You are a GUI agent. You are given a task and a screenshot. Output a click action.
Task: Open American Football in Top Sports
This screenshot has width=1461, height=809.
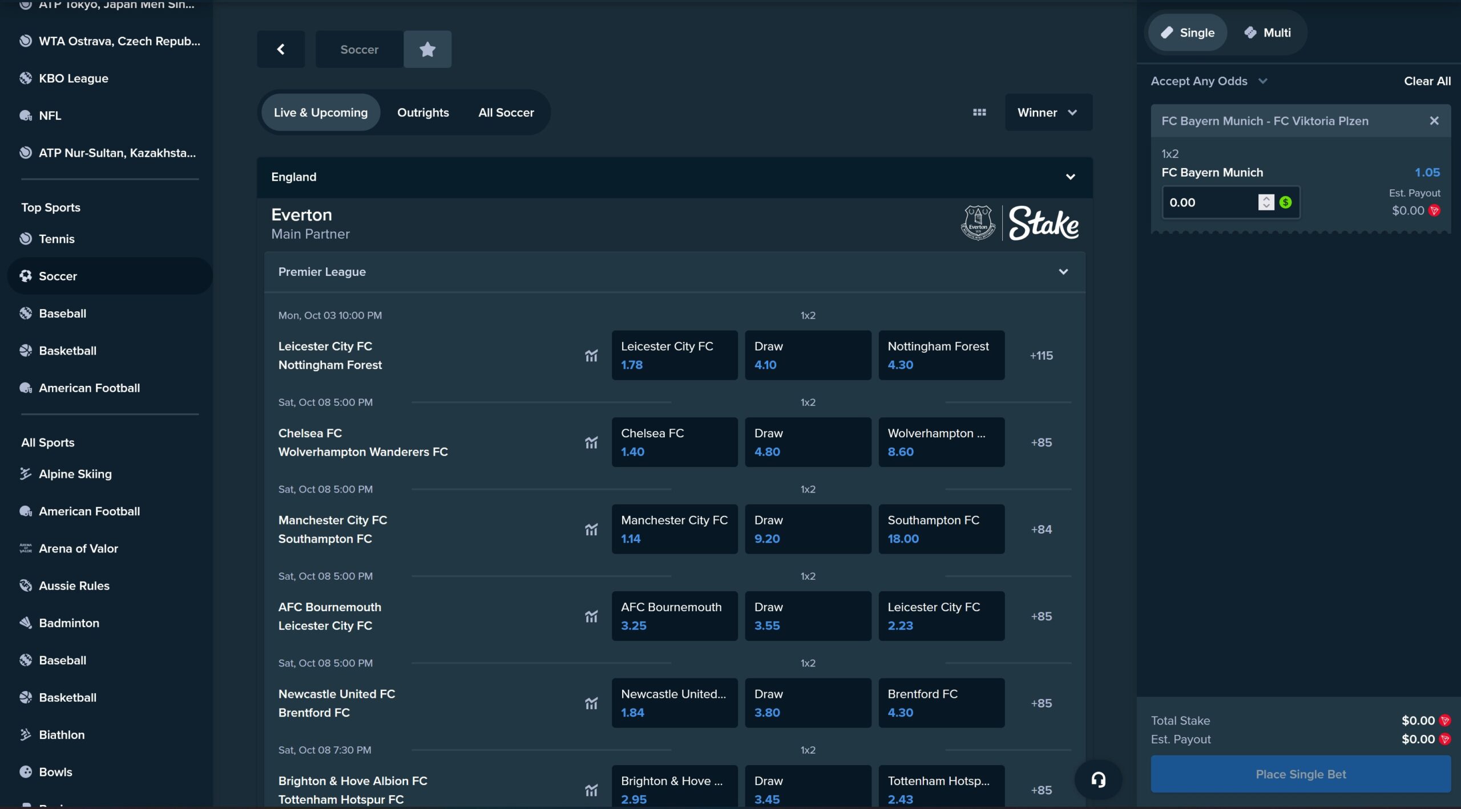[x=110, y=388]
